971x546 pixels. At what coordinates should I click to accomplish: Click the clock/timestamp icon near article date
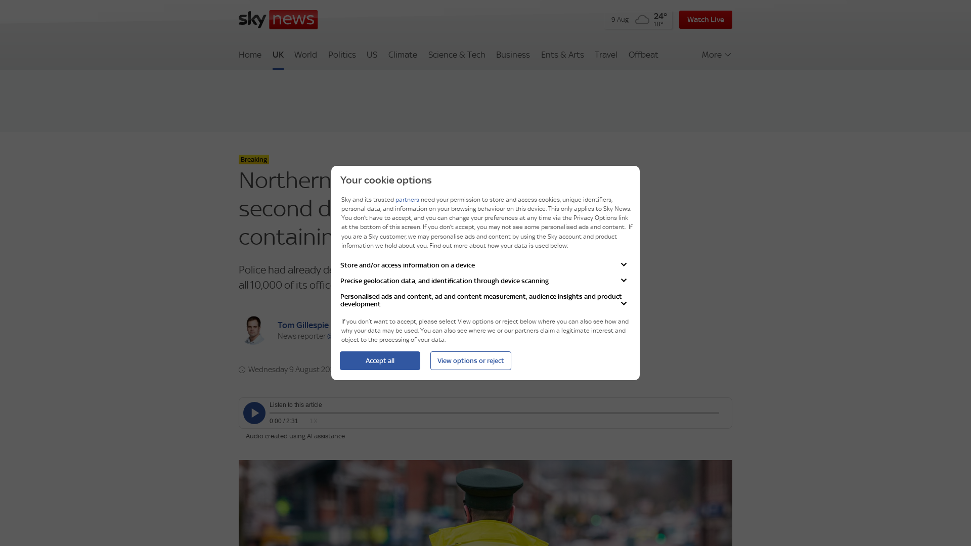(x=241, y=369)
